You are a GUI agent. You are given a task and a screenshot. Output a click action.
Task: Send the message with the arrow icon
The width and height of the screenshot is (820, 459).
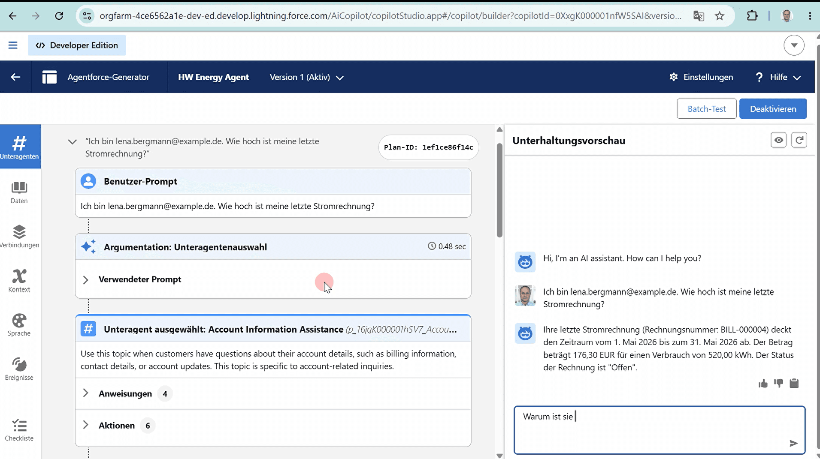tap(793, 443)
